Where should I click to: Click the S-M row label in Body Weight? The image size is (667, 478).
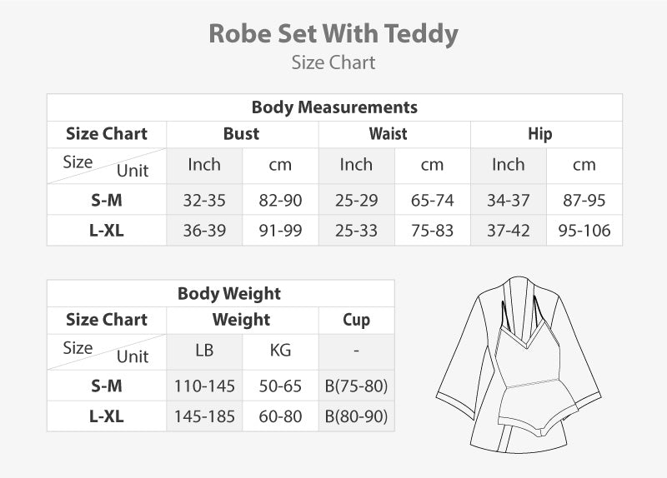[106, 386]
